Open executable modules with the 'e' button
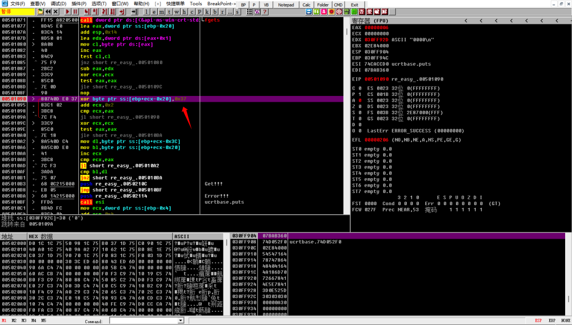 [x=154, y=12]
